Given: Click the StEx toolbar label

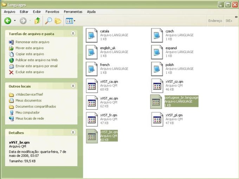Looking at the screenshot, I should [229, 21].
